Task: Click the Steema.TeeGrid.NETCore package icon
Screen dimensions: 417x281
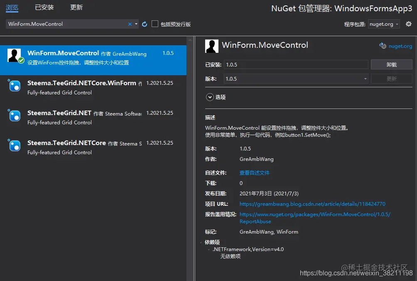Action: tap(15, 145)
